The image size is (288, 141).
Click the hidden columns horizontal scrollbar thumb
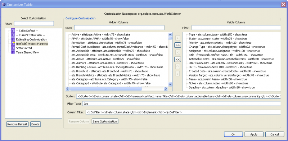(106, 89)
